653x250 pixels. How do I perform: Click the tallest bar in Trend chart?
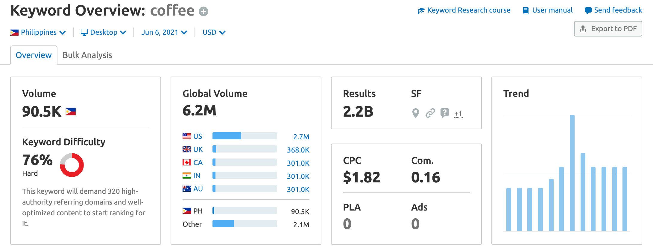572,173
